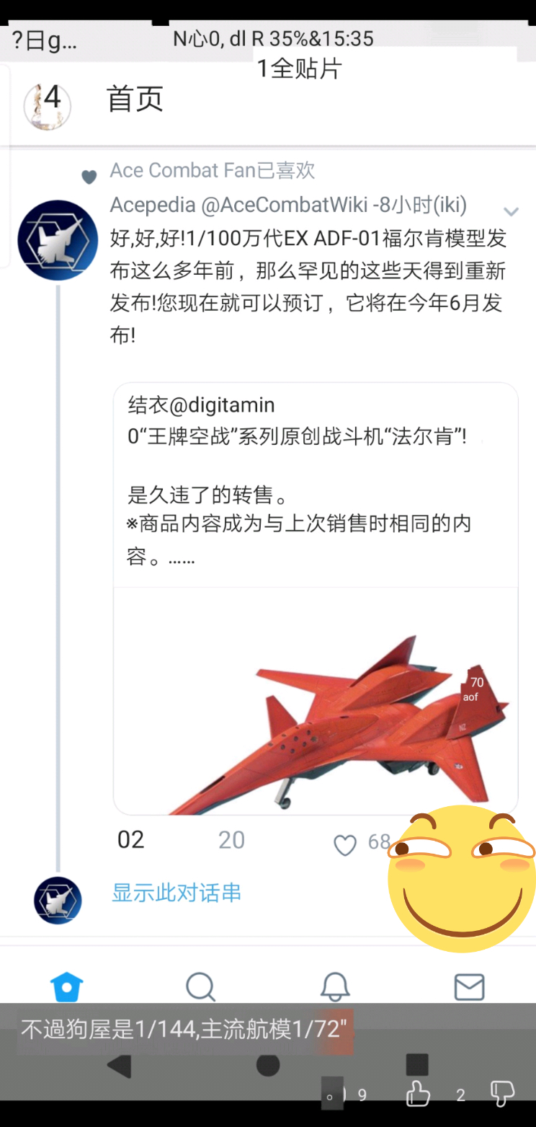Expand the tweet options chevron

click(x=511, y=211)
